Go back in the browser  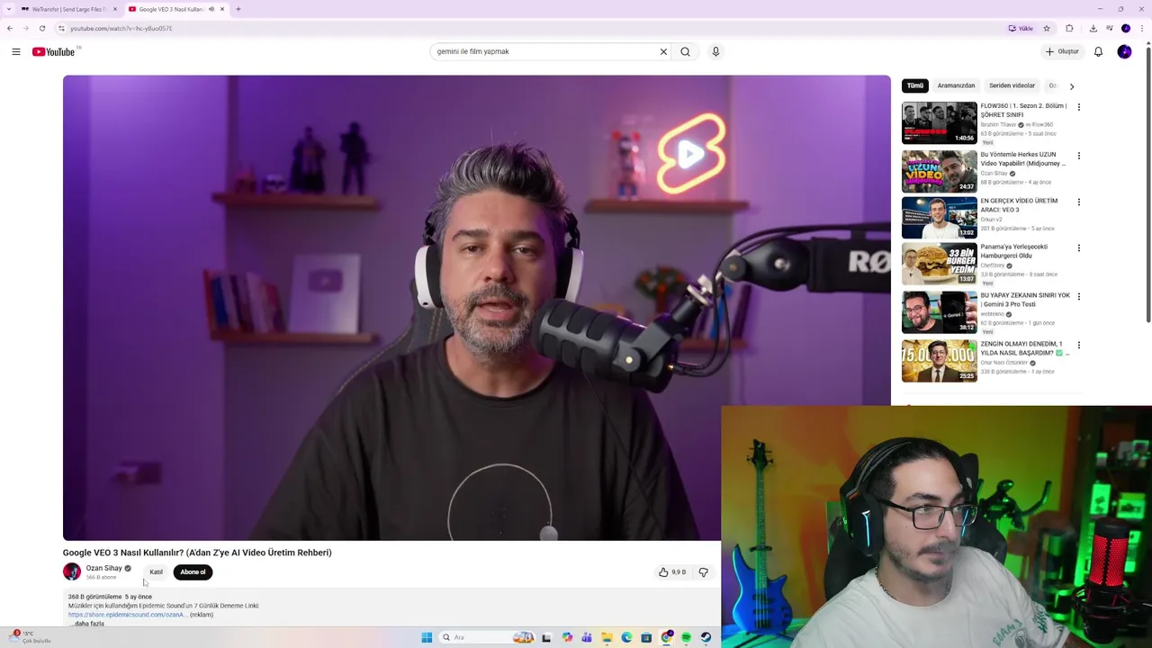10,28
